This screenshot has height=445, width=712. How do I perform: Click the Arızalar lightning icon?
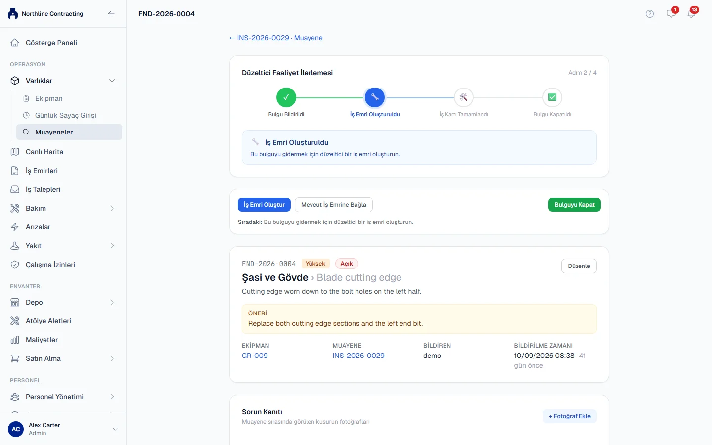click(15, 227)
